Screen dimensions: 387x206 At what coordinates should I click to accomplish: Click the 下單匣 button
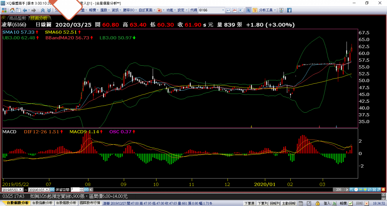pos(249,203)
